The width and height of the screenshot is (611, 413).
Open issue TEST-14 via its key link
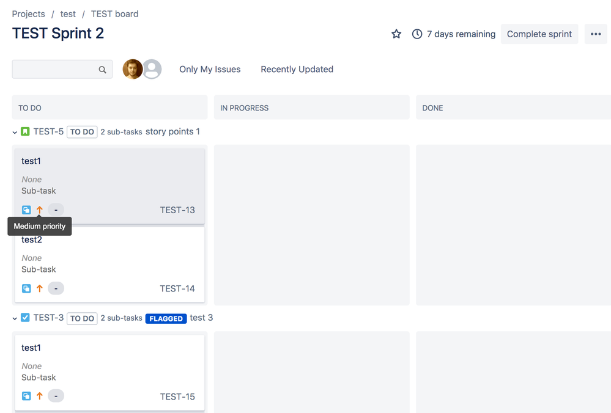[177, 288]
